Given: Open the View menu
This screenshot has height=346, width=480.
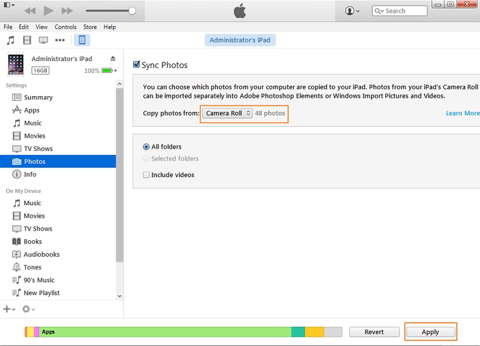Looking at the screenshot, I should click(41, 27).
